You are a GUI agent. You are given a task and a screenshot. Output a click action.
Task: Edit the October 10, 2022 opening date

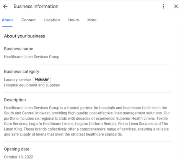pos(18,157)
